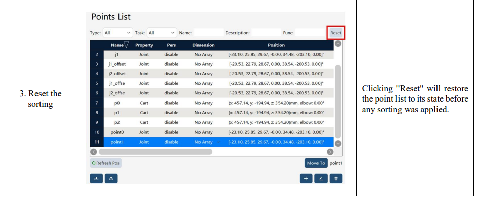Click the vertical scrollbar down arrow

(x=338, y=144)
